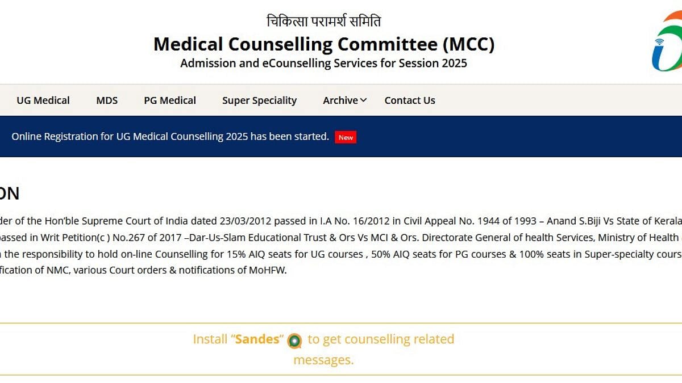This screenshot has width=682, height=383.
Task: Click the Medical Counselling Committee (MCC) title
Action: pyautogui.click(x=324, y=44)
